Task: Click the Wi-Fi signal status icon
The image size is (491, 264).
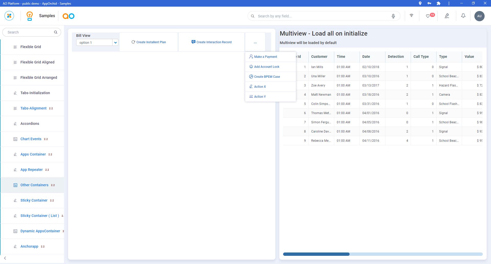Action: [411, 16]
